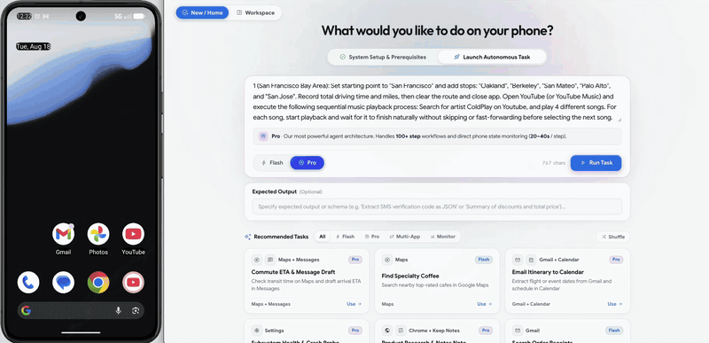Open the Photos app on phone
Image resolution: width=709 pixels, height=343 pixels.
[98, 234]
